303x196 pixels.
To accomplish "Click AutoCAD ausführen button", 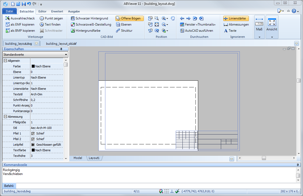I will pyautogui.click(x=197, y=31).
